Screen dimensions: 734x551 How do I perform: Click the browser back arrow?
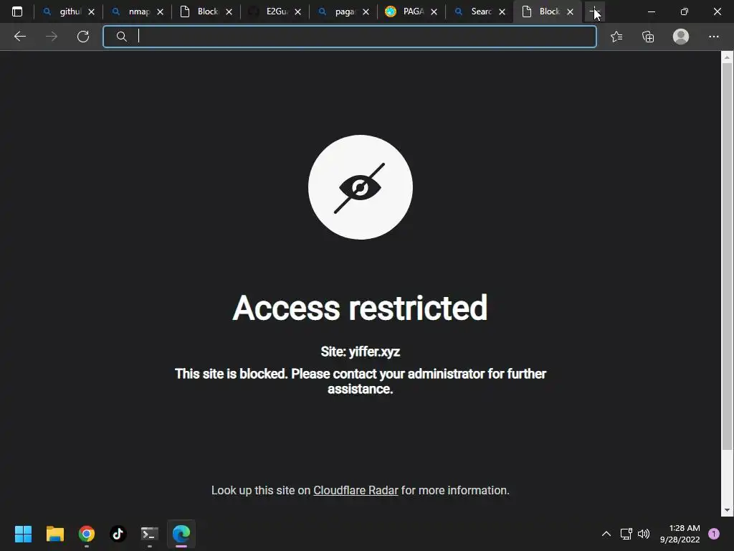[x=19, y=37]
